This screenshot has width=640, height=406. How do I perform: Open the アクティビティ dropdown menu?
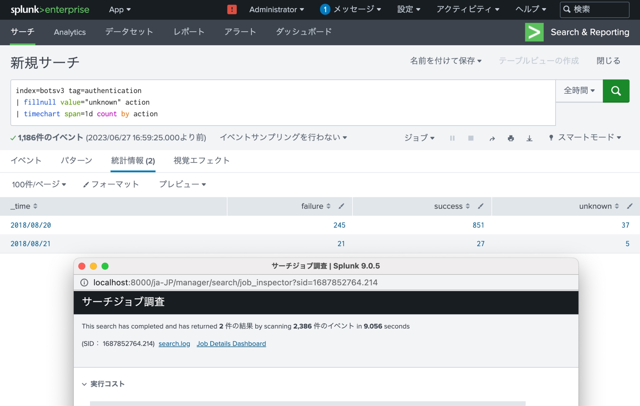coord(468,9)
